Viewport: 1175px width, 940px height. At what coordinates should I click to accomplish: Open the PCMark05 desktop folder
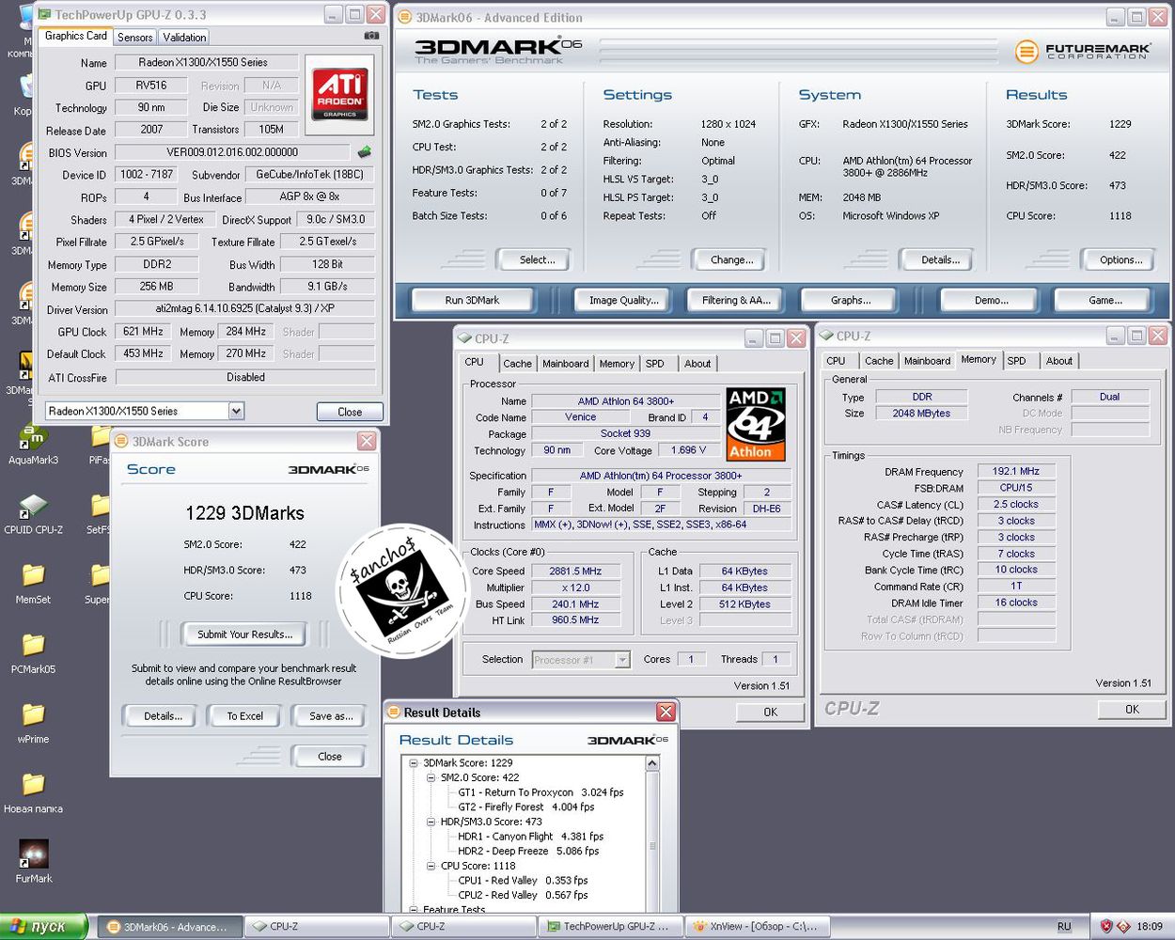click(x=34, y=653)
